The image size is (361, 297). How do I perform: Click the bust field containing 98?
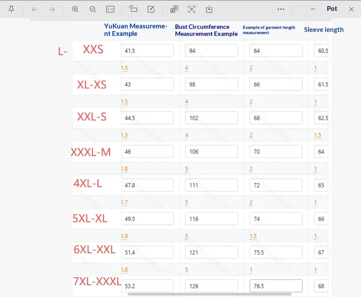(212, 84)
